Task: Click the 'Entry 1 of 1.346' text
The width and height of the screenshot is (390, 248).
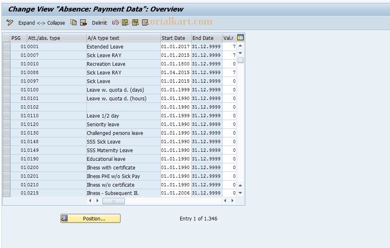Action: tap(198, 219)
